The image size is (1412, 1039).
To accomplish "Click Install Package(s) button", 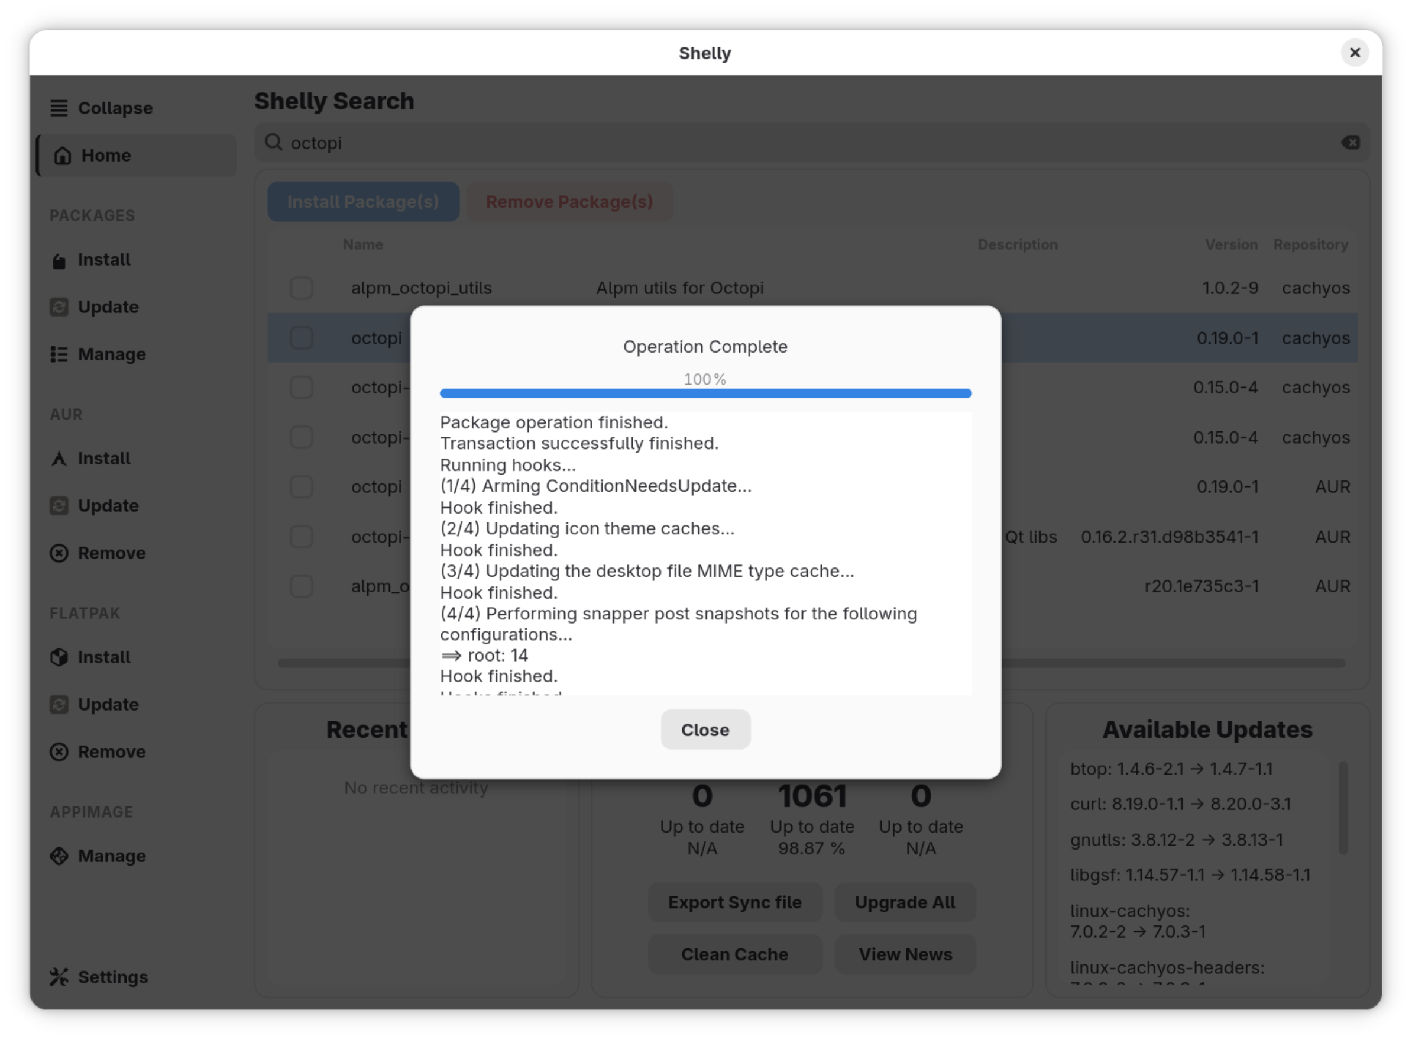I will [363, 202].
